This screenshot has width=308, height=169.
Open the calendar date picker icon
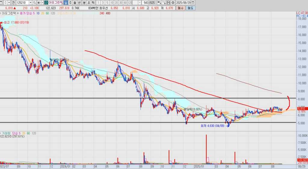[x=192, y=3]
